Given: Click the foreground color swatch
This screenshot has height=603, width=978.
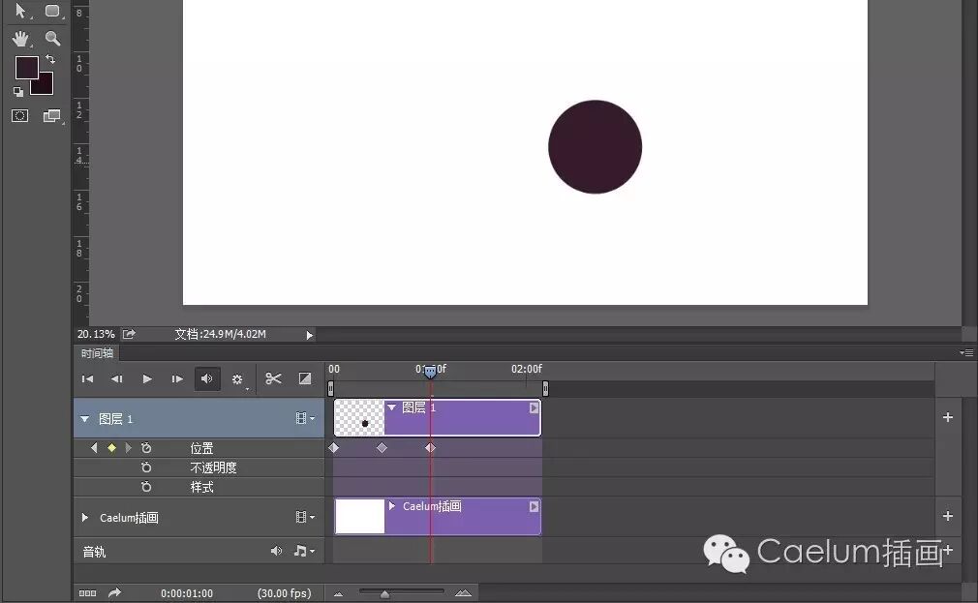Looking at the screenshot, I should 28,68.
